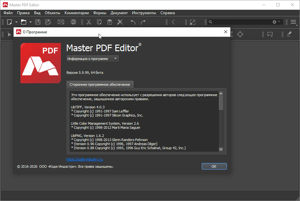300x201 pixels.
Task: Open the Формы menu
Action: pyautogui.click(x=100, y=13)
